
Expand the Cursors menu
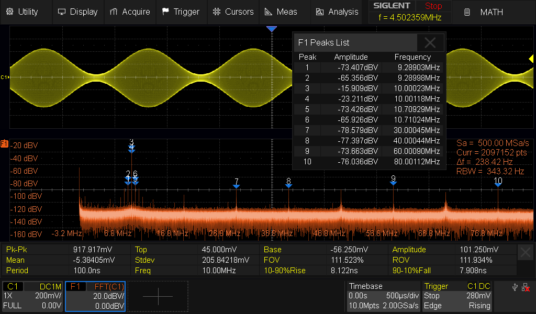pos(233,12)
